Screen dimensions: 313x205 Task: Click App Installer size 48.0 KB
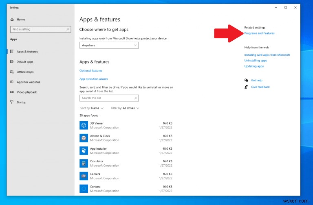tap(167, 148)
